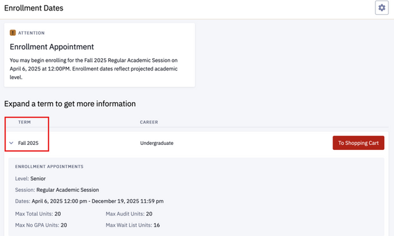Click the Expand a term heading
Image resolution: width=394 pixels, height=236 pixels.
[70, 104]
